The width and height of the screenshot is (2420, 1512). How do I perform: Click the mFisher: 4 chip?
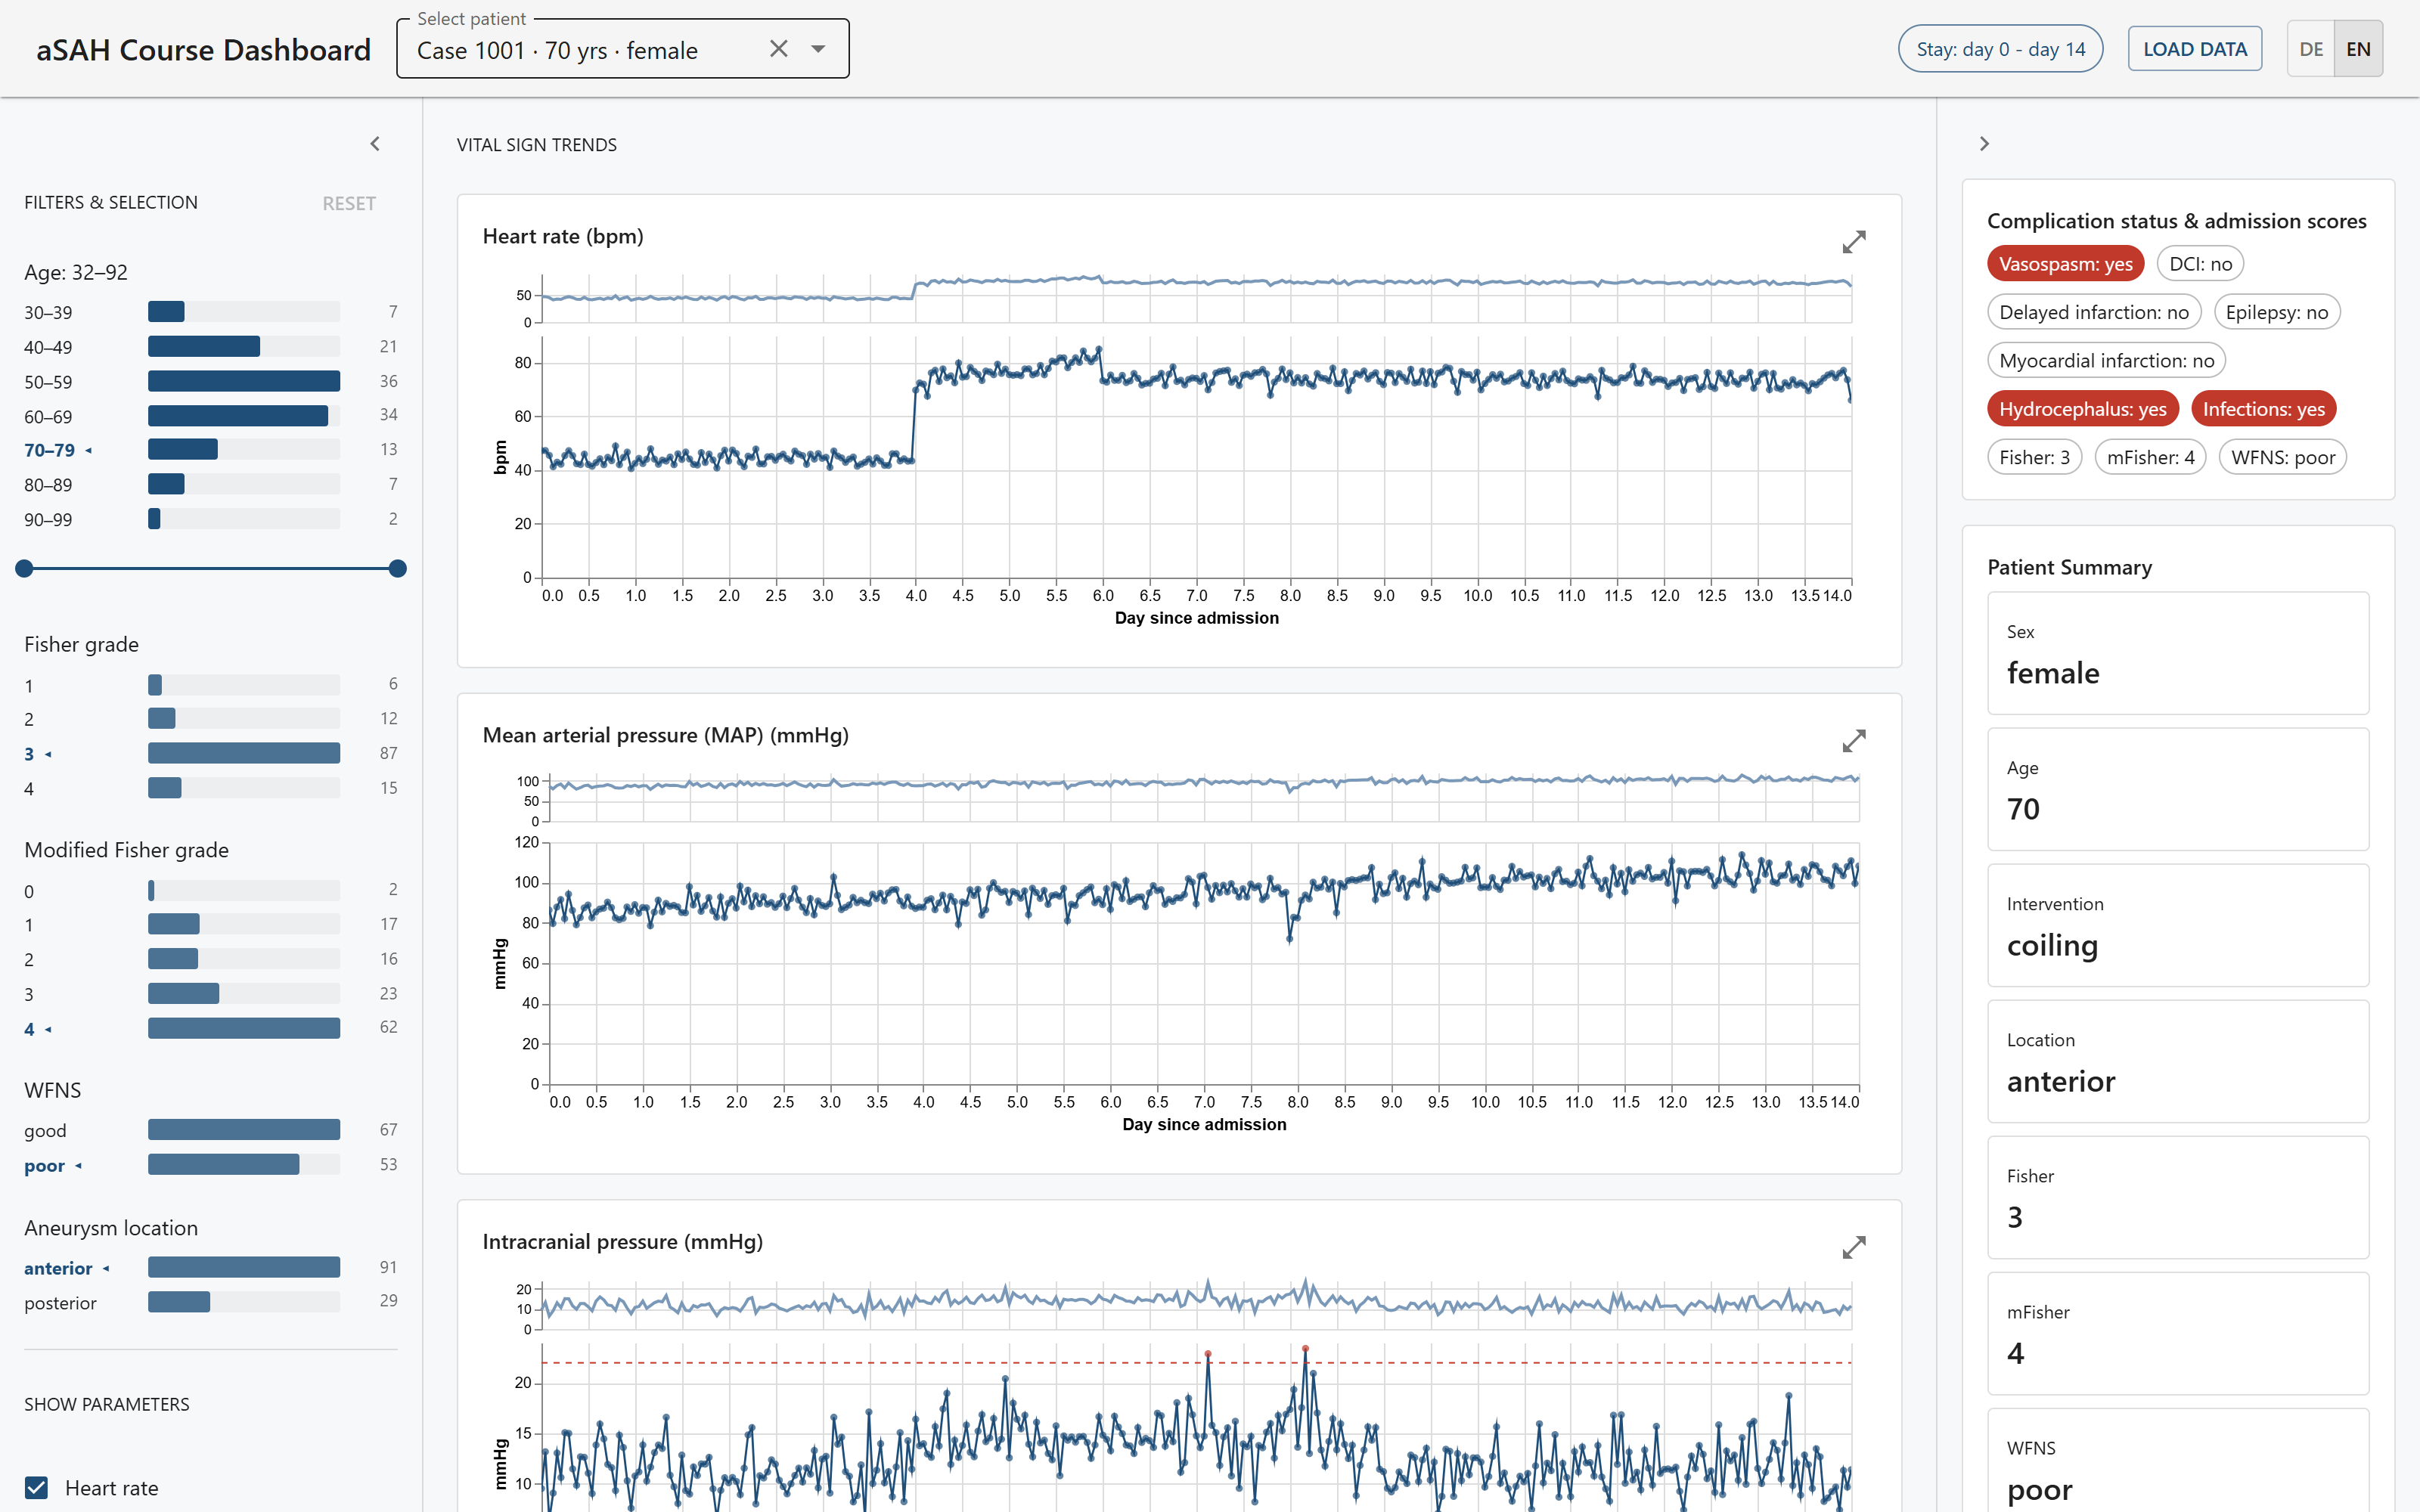tap(2150, 457)
